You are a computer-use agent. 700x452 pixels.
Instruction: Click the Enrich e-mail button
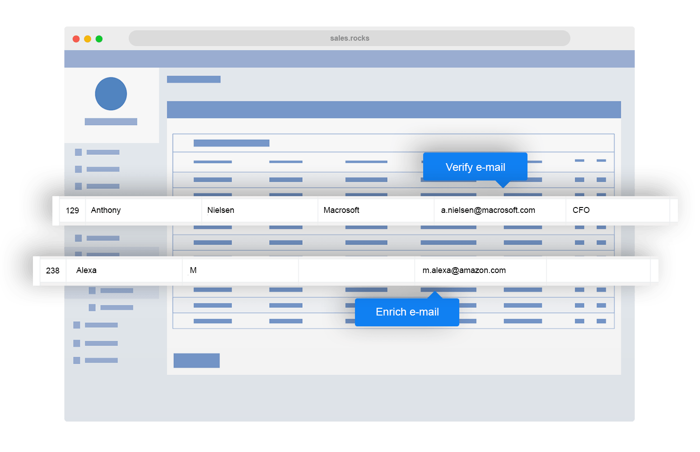point(407,312)
